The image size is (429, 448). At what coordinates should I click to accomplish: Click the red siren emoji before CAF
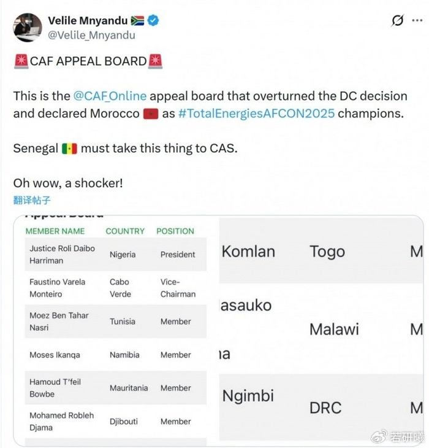(21, 61)
